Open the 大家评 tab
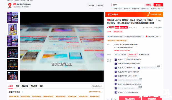This screenshot has width=172, height=100. pyautogui.click(x=11, y=86)
